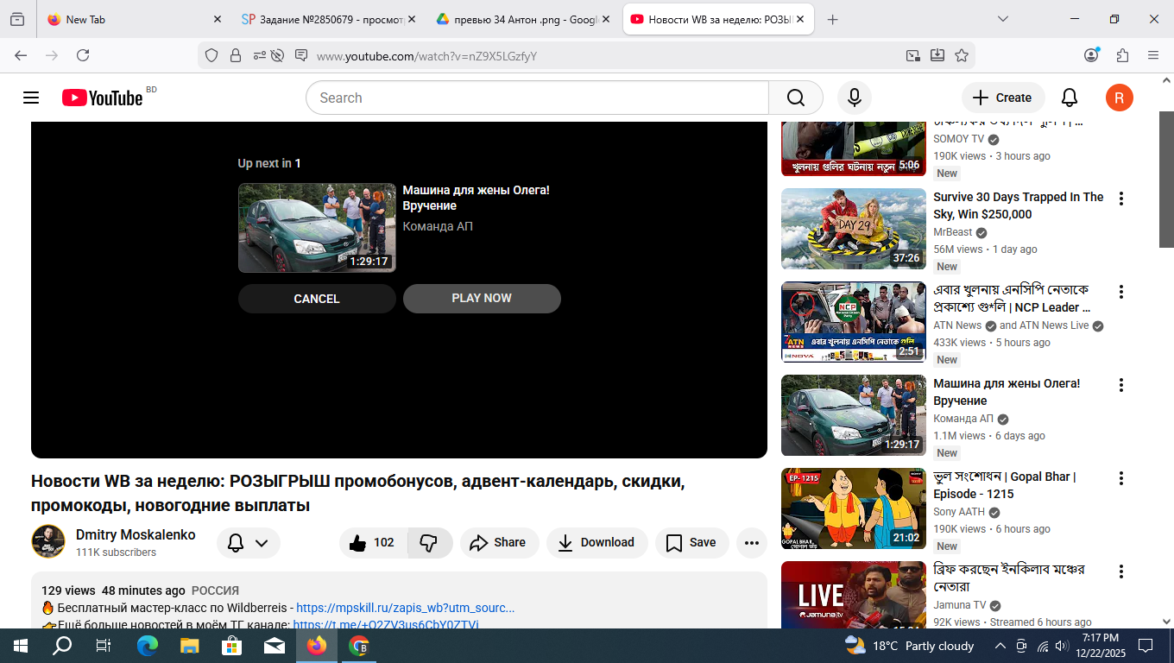Open SOMOY TV video thumbnail
The width and height of the screenshot is (1174, 663).
pos(854,148)
